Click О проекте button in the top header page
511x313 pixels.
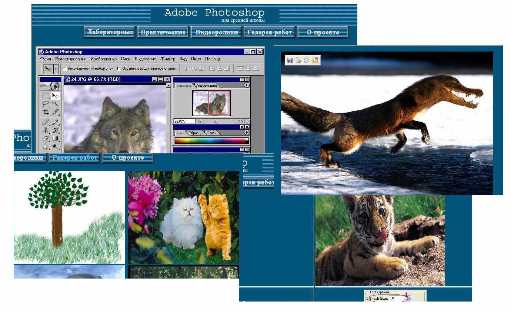[323, 32]
